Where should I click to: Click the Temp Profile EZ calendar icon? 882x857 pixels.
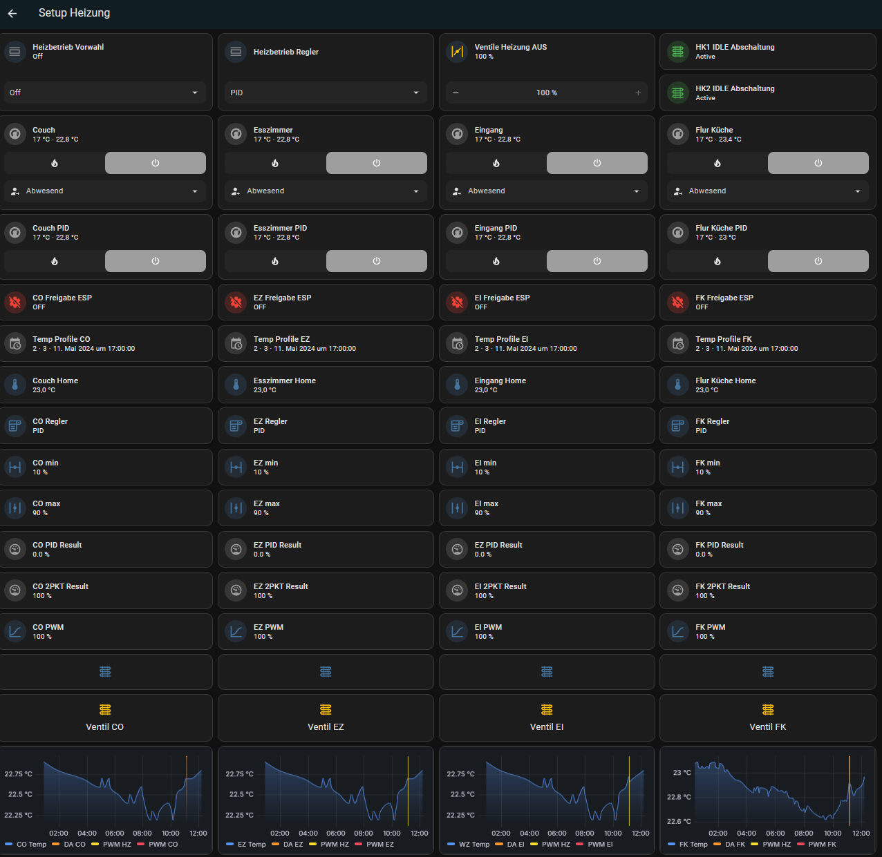236,344
